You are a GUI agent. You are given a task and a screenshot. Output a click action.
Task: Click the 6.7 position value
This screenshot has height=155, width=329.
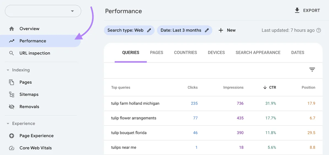pos(312,118)
